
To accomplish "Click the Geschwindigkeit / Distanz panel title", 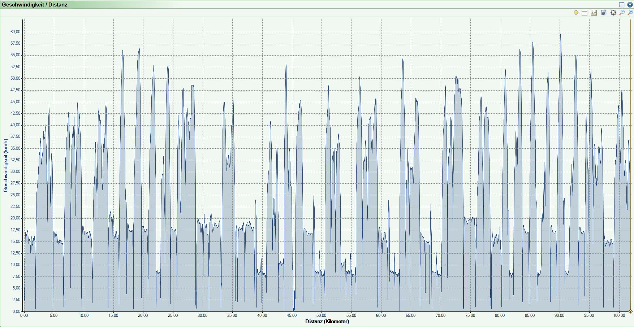I will pyautogui.click(x=35, y=5).
